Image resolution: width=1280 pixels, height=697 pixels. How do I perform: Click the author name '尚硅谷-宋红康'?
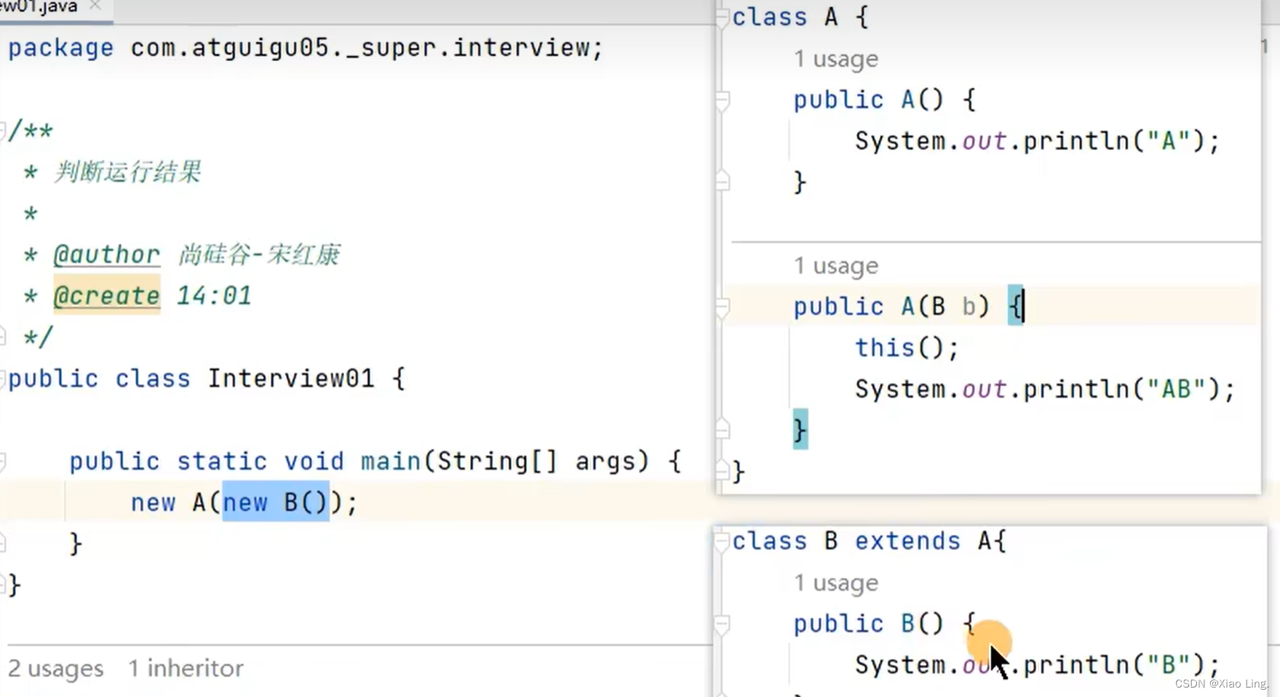(259, 255)
